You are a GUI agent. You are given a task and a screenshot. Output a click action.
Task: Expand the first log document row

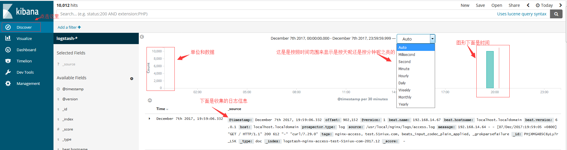point(149,119)
